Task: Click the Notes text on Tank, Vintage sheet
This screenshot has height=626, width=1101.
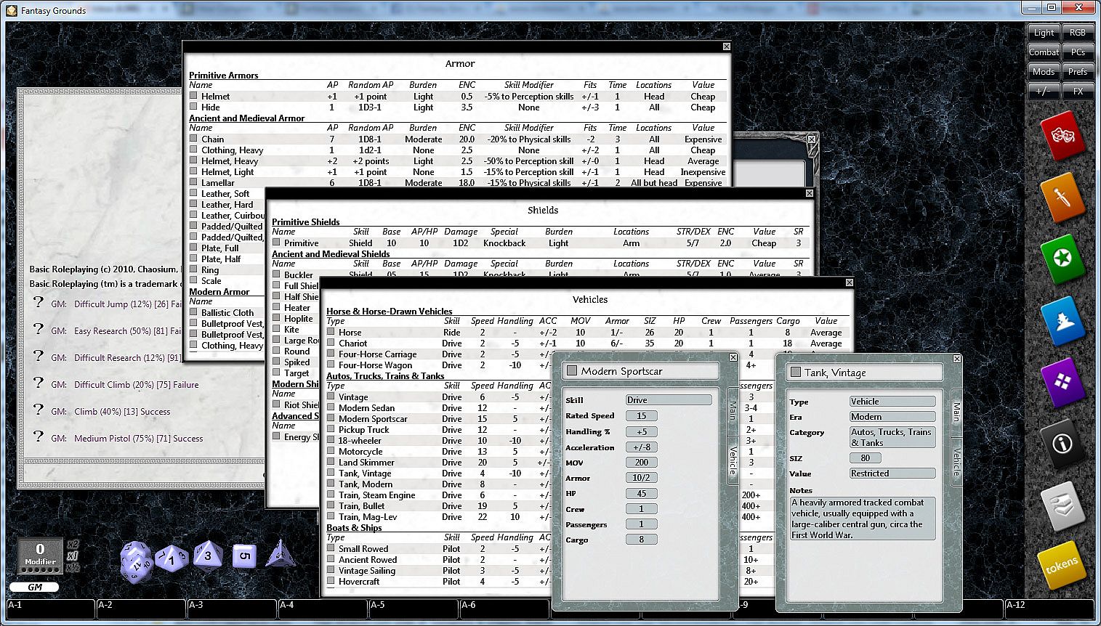Action: tap(863, 519)
